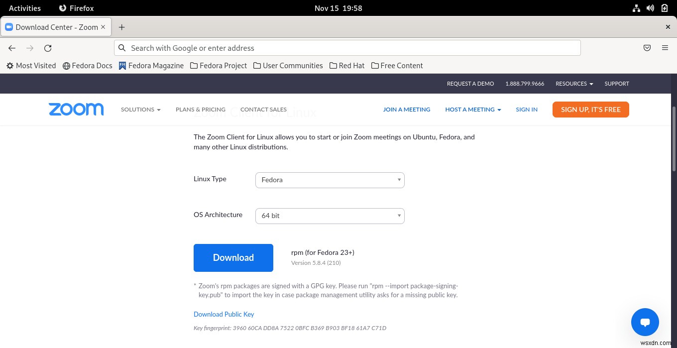Viewport: 677px width, 348px height.
Task: Click the Firefox app menu in top bar
Action: pos(76,8)
